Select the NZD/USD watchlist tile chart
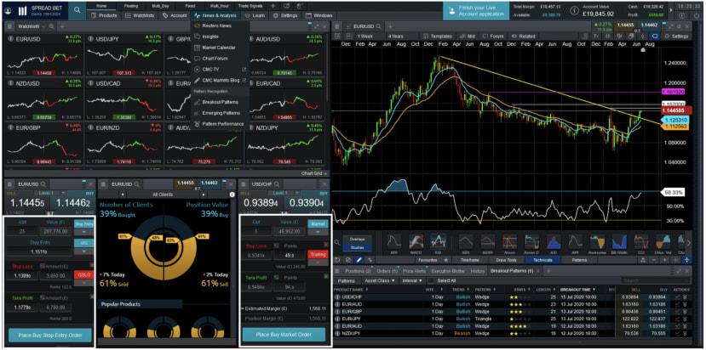 [43, 102]
